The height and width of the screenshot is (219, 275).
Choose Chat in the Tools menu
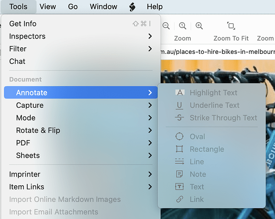click(x=18, y=61)
